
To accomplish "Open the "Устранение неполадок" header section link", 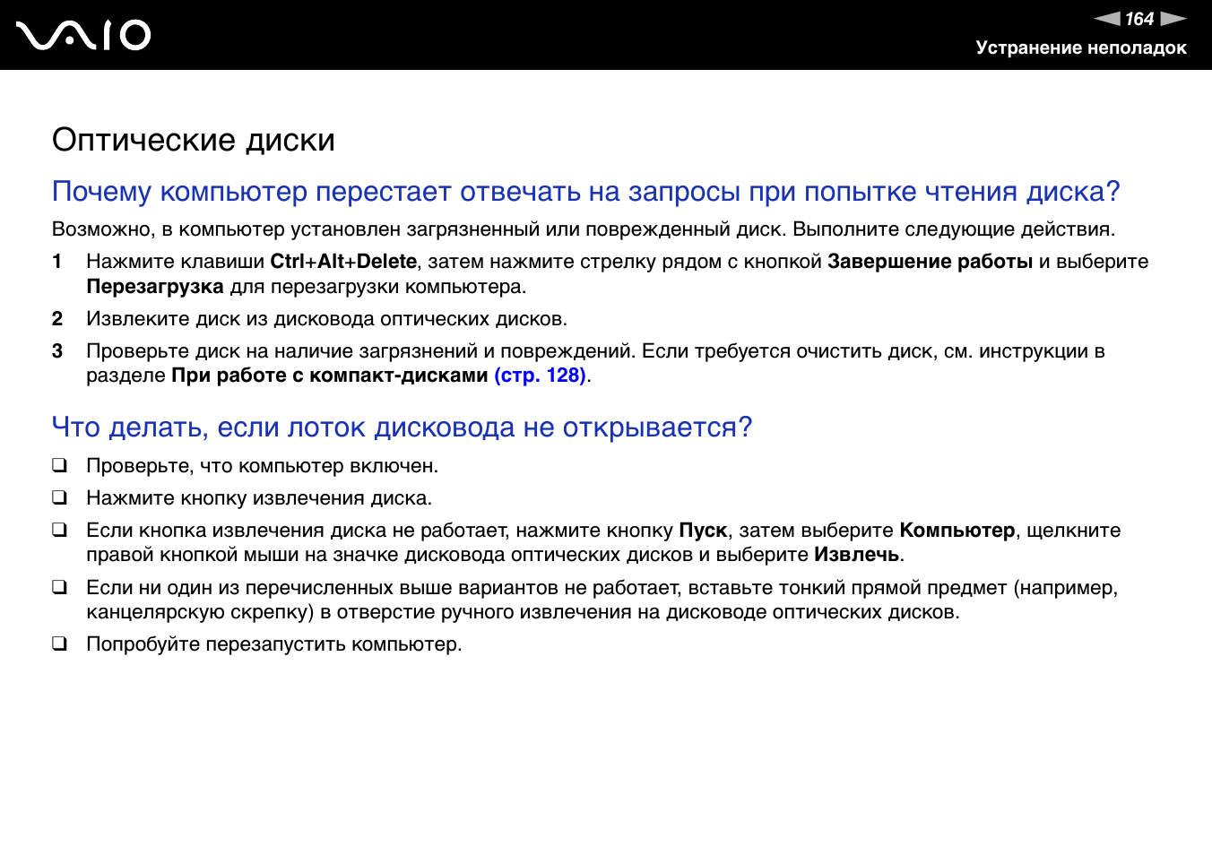I will [1080, 48].
